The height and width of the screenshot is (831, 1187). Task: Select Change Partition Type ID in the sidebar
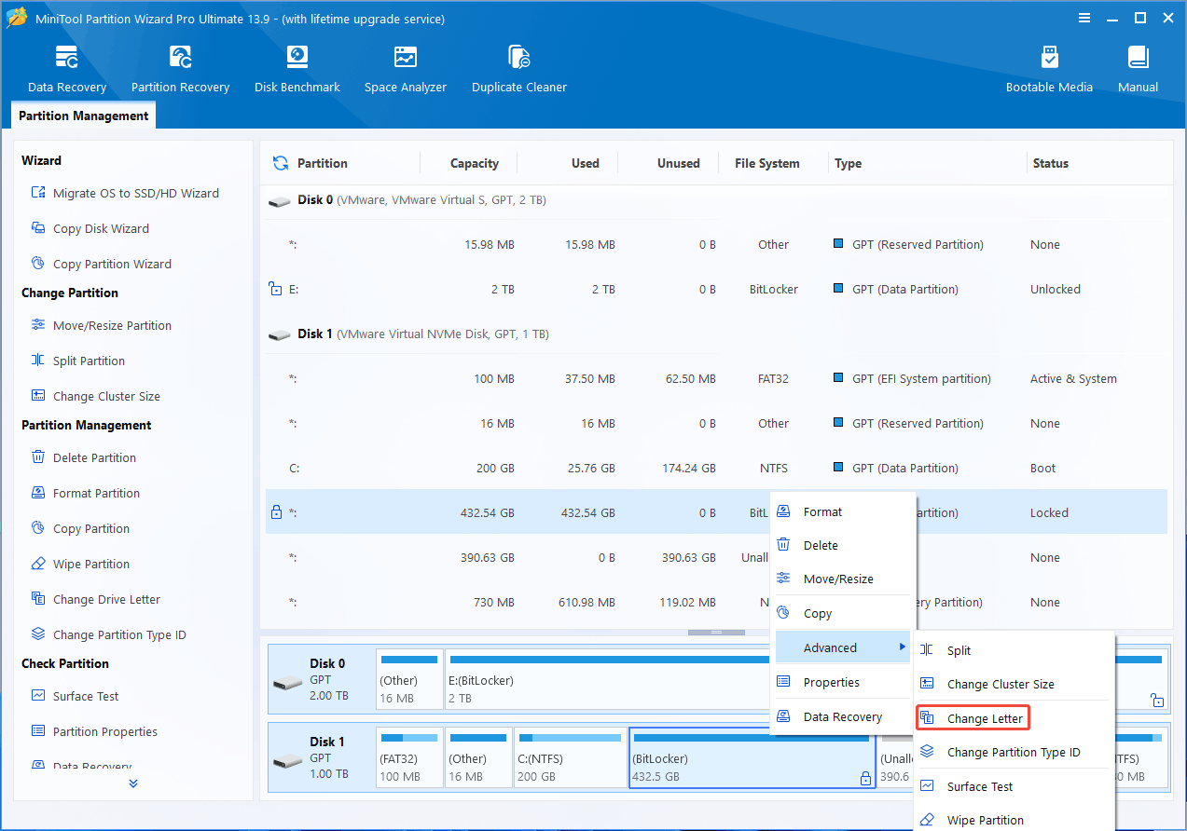(x=109, y=635)
